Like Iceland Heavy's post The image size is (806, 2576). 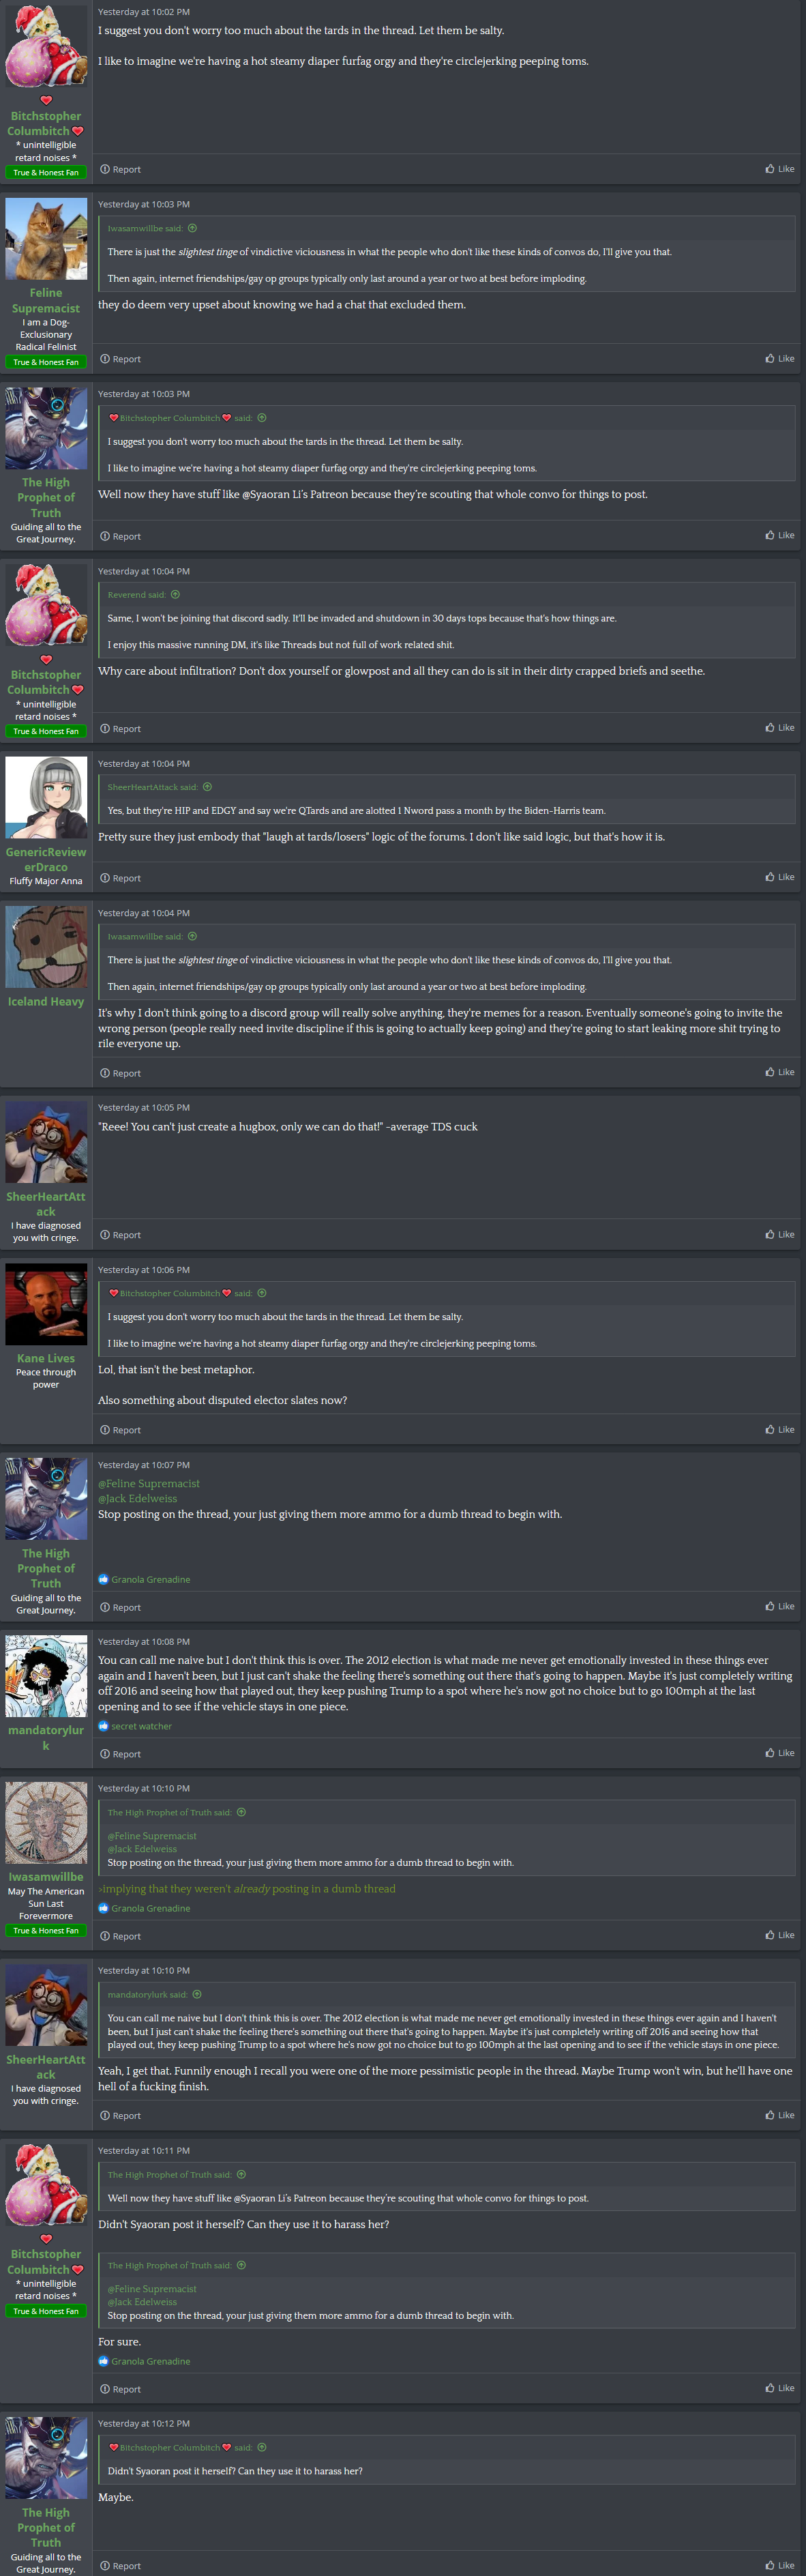(x=779, y=1072)
